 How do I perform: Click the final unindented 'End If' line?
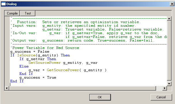[17, 81]
